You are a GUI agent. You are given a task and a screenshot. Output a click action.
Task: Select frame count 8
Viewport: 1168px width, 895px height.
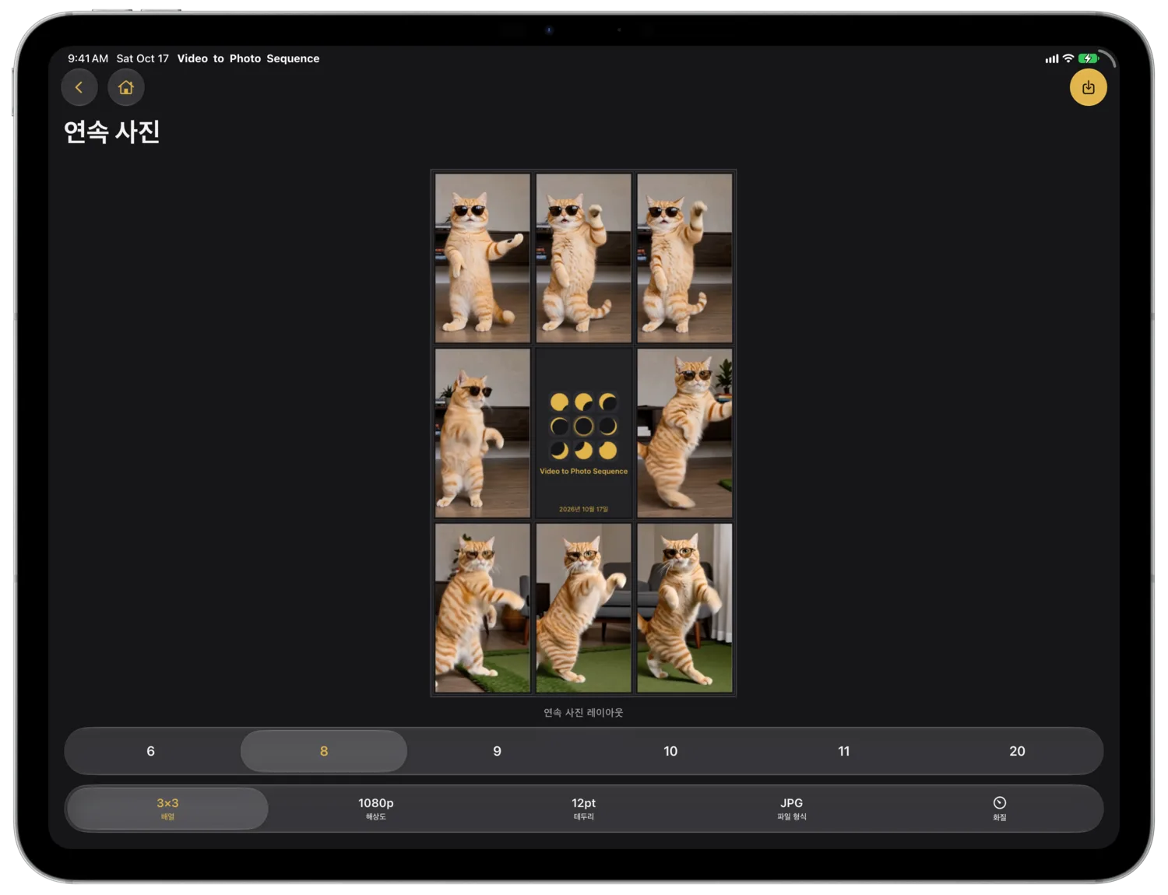(x=324, y=751)
